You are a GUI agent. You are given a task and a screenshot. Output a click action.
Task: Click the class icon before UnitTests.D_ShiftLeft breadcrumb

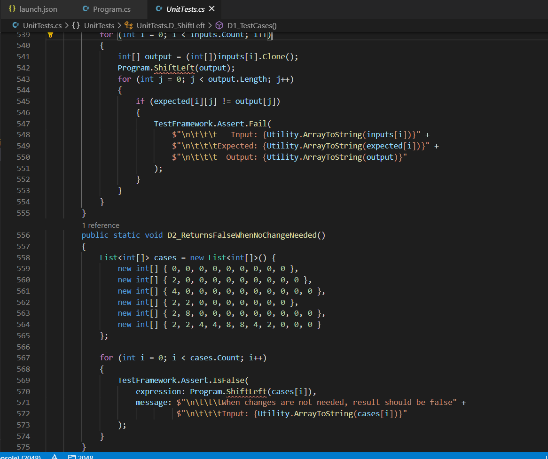[128, 25]
